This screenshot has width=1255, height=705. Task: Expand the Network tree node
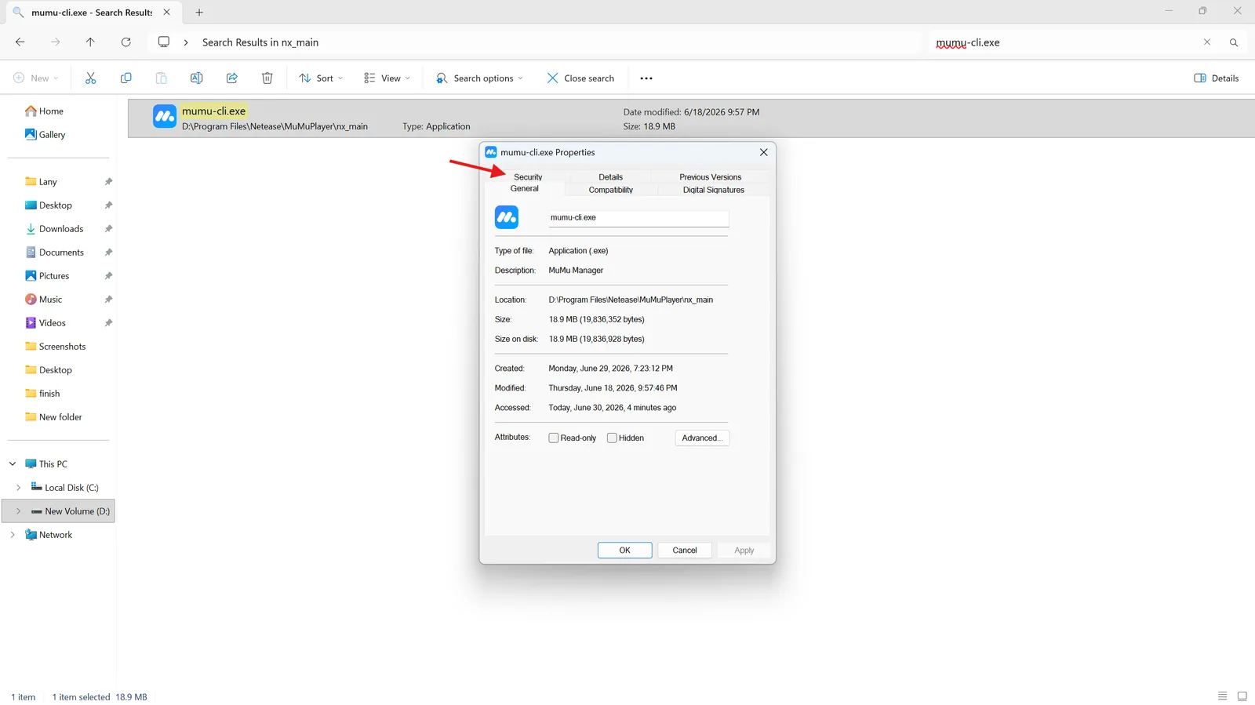point(13,535)
